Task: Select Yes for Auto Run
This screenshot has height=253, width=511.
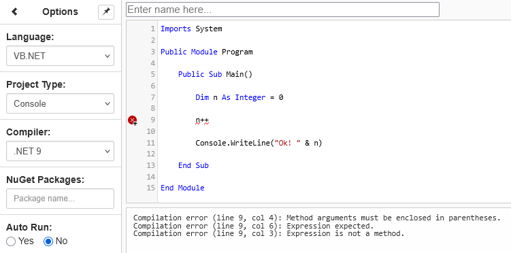Action: click(x=11, y=241)
